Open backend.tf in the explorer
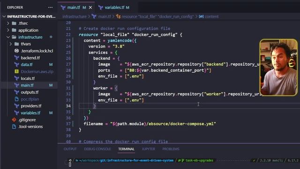This screenshot has height=169, width=300. click(30, 58)
